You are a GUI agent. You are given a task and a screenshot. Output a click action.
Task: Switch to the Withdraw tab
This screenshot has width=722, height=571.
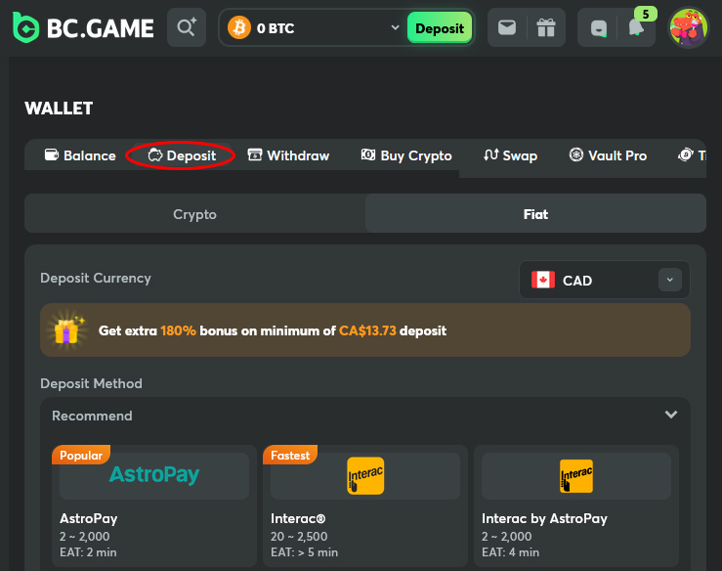click(x=288, y=155)
